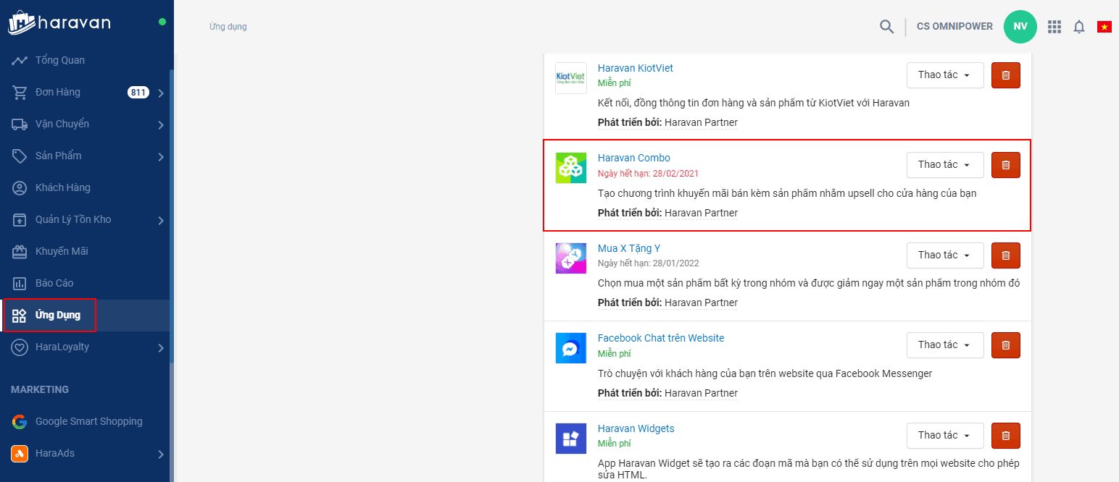Click the Tổng Quan chart icon

20,60
